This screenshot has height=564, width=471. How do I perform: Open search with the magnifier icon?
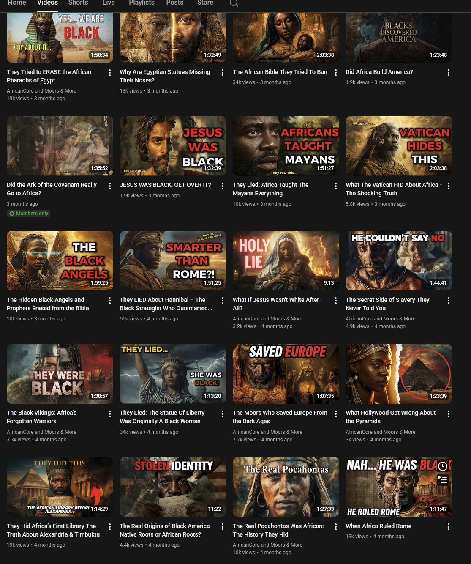click(x=234, y=3)
